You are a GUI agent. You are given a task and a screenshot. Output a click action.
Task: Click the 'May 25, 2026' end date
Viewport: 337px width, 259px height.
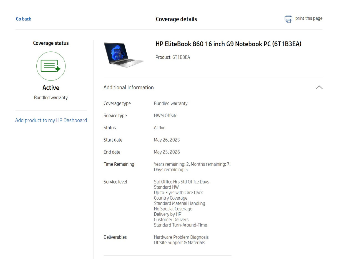pos(167,152)
